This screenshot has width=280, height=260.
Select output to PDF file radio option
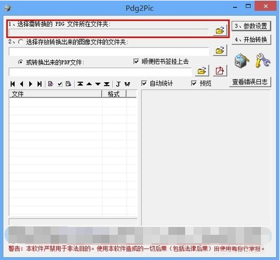point(21,62)
